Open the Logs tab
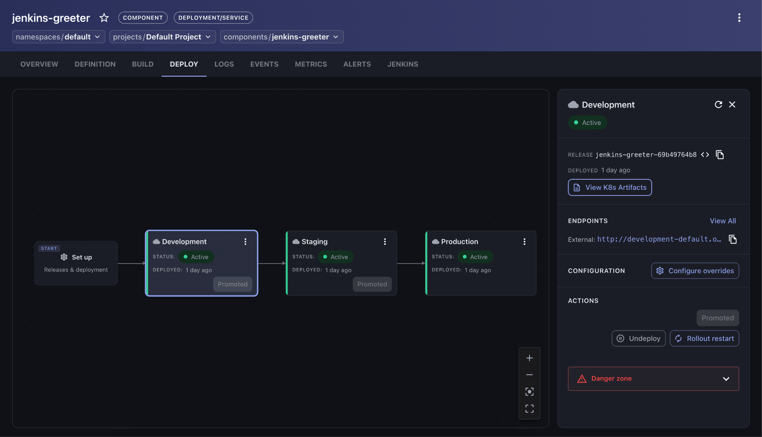The image size is (762, 437). click(224, 64)
